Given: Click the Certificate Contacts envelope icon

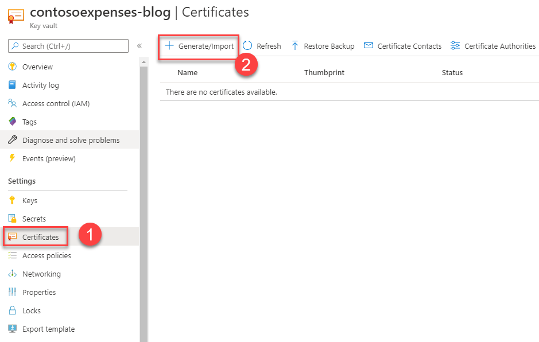Looking at the screenshot, I should click(369, 45).
